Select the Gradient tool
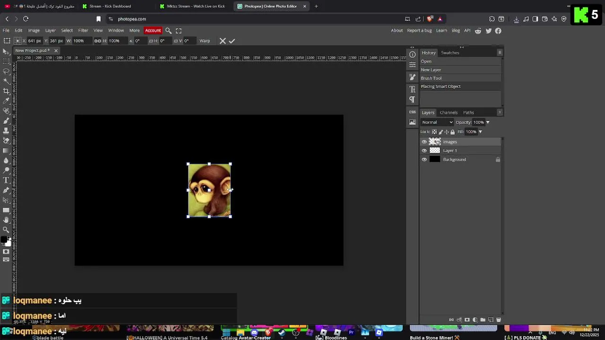This screenshot has height=340, width=605. (6, 150)
